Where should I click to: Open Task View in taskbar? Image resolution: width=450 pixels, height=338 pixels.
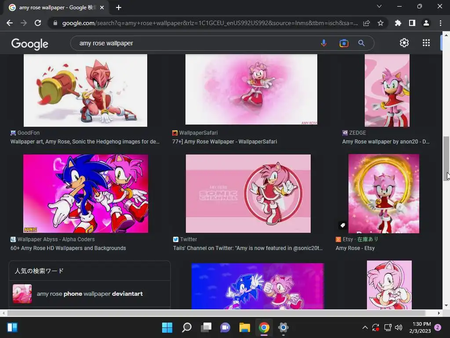pos(206,327)
